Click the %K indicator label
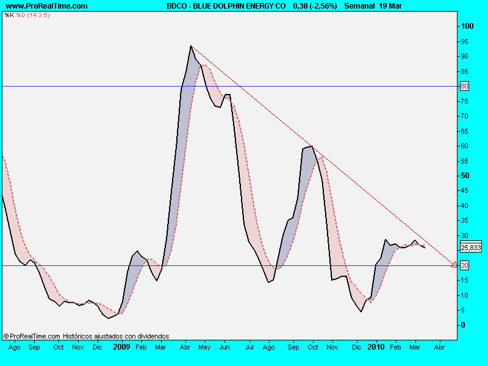The image size is (488, 366). tap(9, 15)
